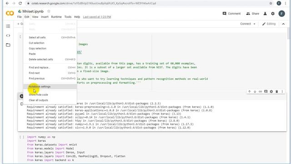291x164 pixels.
Task: Run the selected cell play button
Action: [x=21, y=96]
